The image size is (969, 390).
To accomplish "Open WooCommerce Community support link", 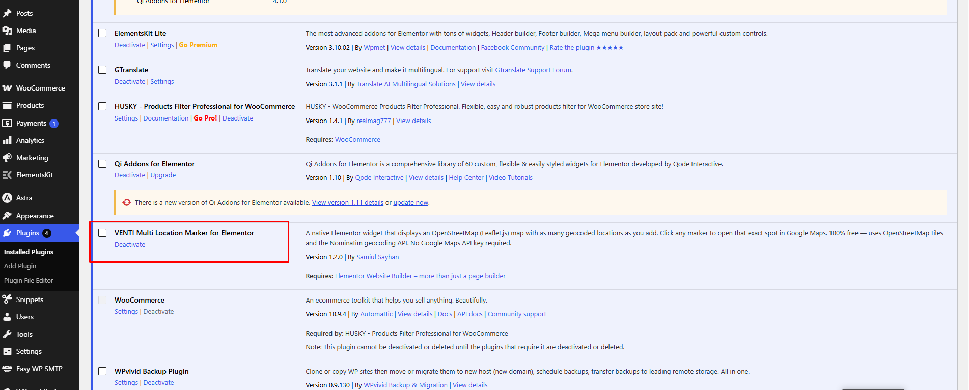I will coord(517,314).
